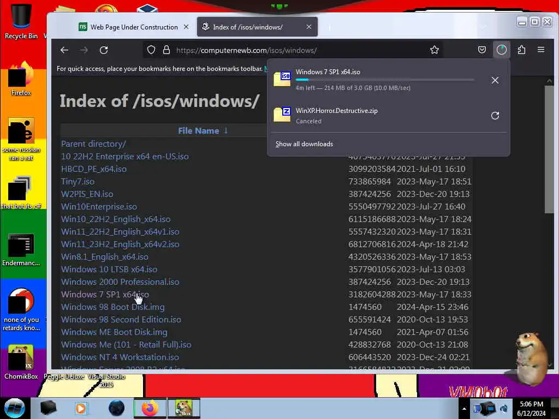Click the WinXP.Horror.Destructive.zip file icon
559x419 pixels.
tap(282, 115)
